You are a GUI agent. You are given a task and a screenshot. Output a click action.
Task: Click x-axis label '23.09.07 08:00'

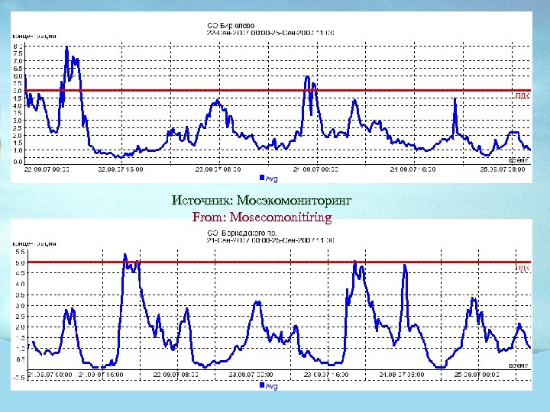coord(218,169)
